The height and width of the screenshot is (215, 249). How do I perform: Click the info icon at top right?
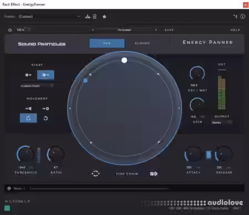point(242,17)
